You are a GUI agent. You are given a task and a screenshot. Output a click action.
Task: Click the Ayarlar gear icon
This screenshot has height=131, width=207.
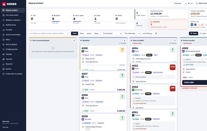click(x=4, y=69)
